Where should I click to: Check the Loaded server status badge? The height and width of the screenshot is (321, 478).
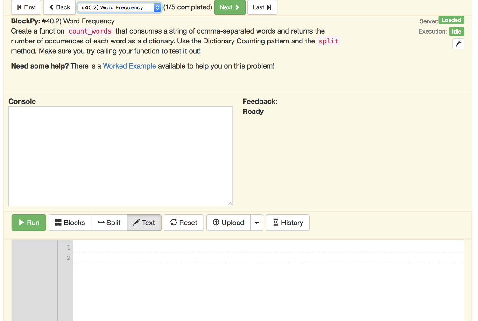[451, 20]
